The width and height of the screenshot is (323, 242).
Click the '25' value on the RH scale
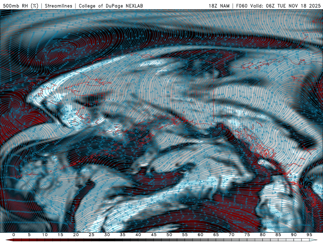click(92, 235)
